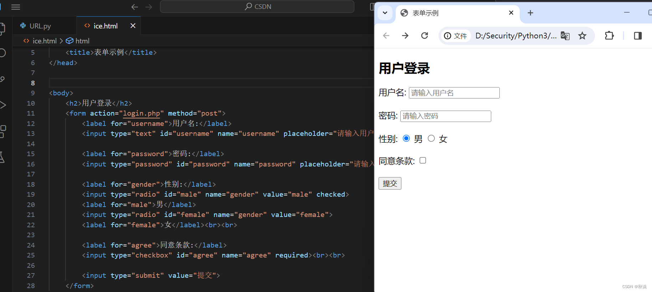
Task: Bookmark this page with the star icon
Action: 582,36
